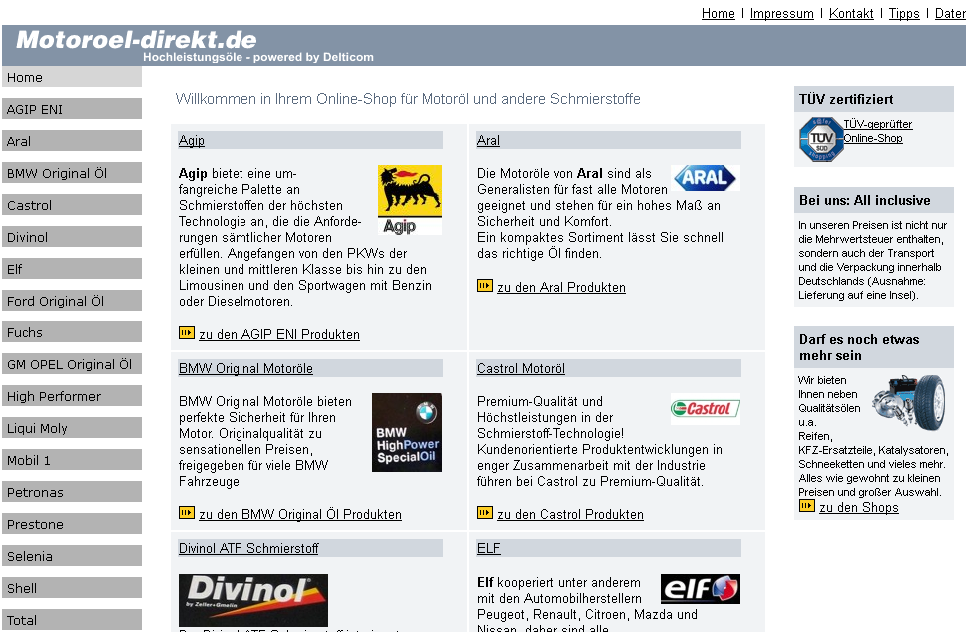Viewport: 966px width, 632px height.
Task: Click the TÜV SÜD certification badge
Action: tap(820, 140)
